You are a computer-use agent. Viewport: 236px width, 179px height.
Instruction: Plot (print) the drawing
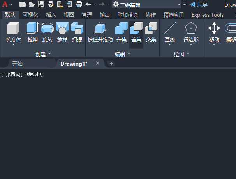[79, 4]
